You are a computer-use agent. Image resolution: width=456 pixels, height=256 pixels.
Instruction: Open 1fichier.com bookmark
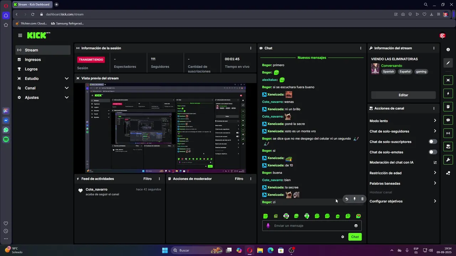(x=31, y=23)
